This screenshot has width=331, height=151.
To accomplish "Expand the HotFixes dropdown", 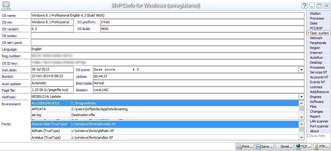I will (x=301, y=97).
